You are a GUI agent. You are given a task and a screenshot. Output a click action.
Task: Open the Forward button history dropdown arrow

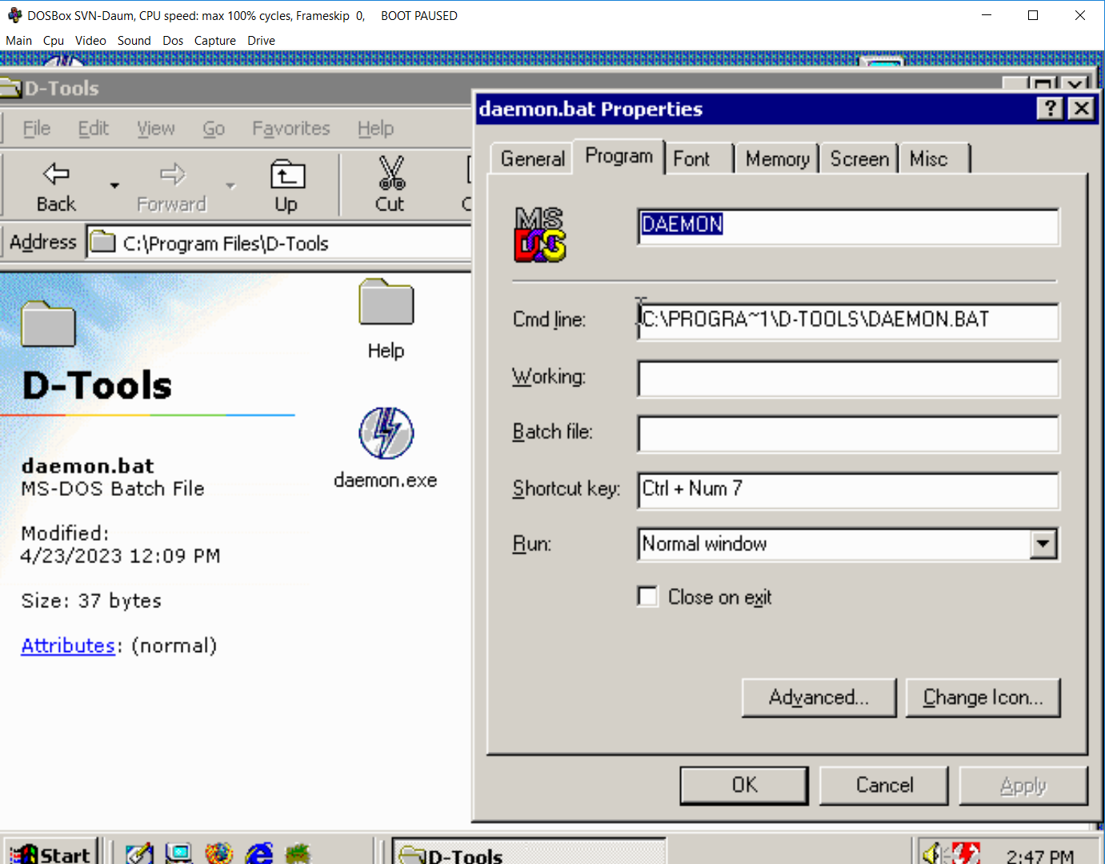230,186
